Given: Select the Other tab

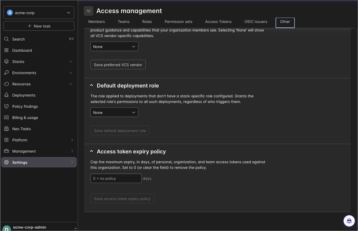Looking at the screenshot, I should (x=285, y=22).
